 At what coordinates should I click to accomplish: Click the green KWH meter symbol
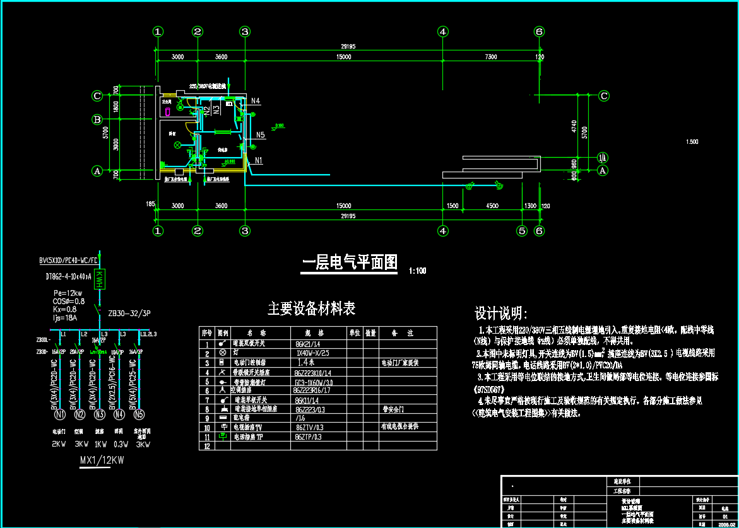coord(100,279)
